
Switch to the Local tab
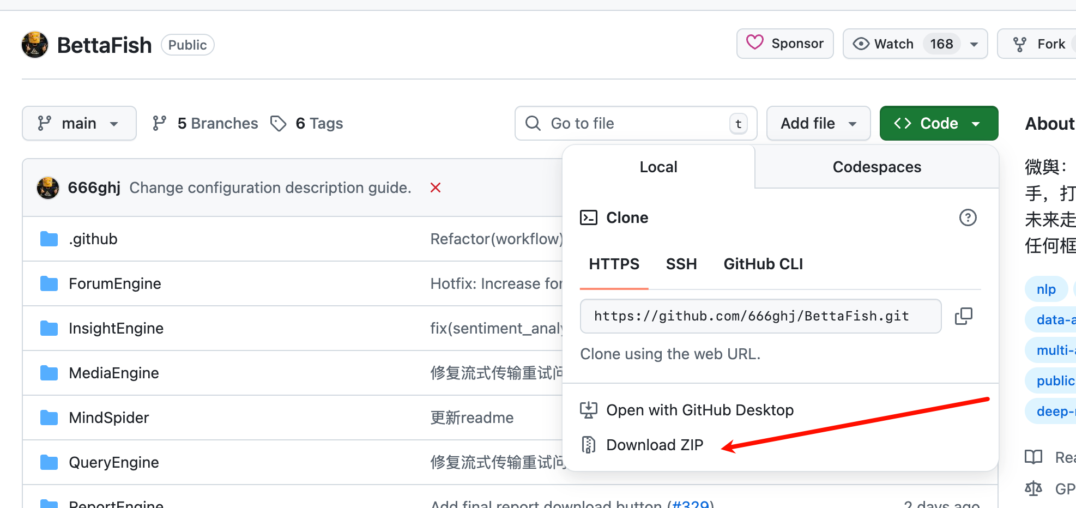[658, 167]
